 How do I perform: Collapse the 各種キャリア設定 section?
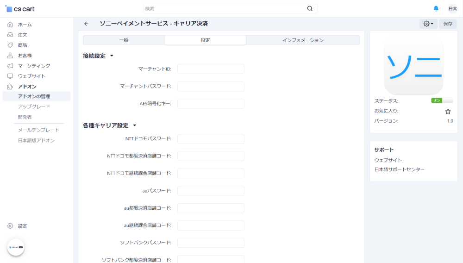(110, 125)
